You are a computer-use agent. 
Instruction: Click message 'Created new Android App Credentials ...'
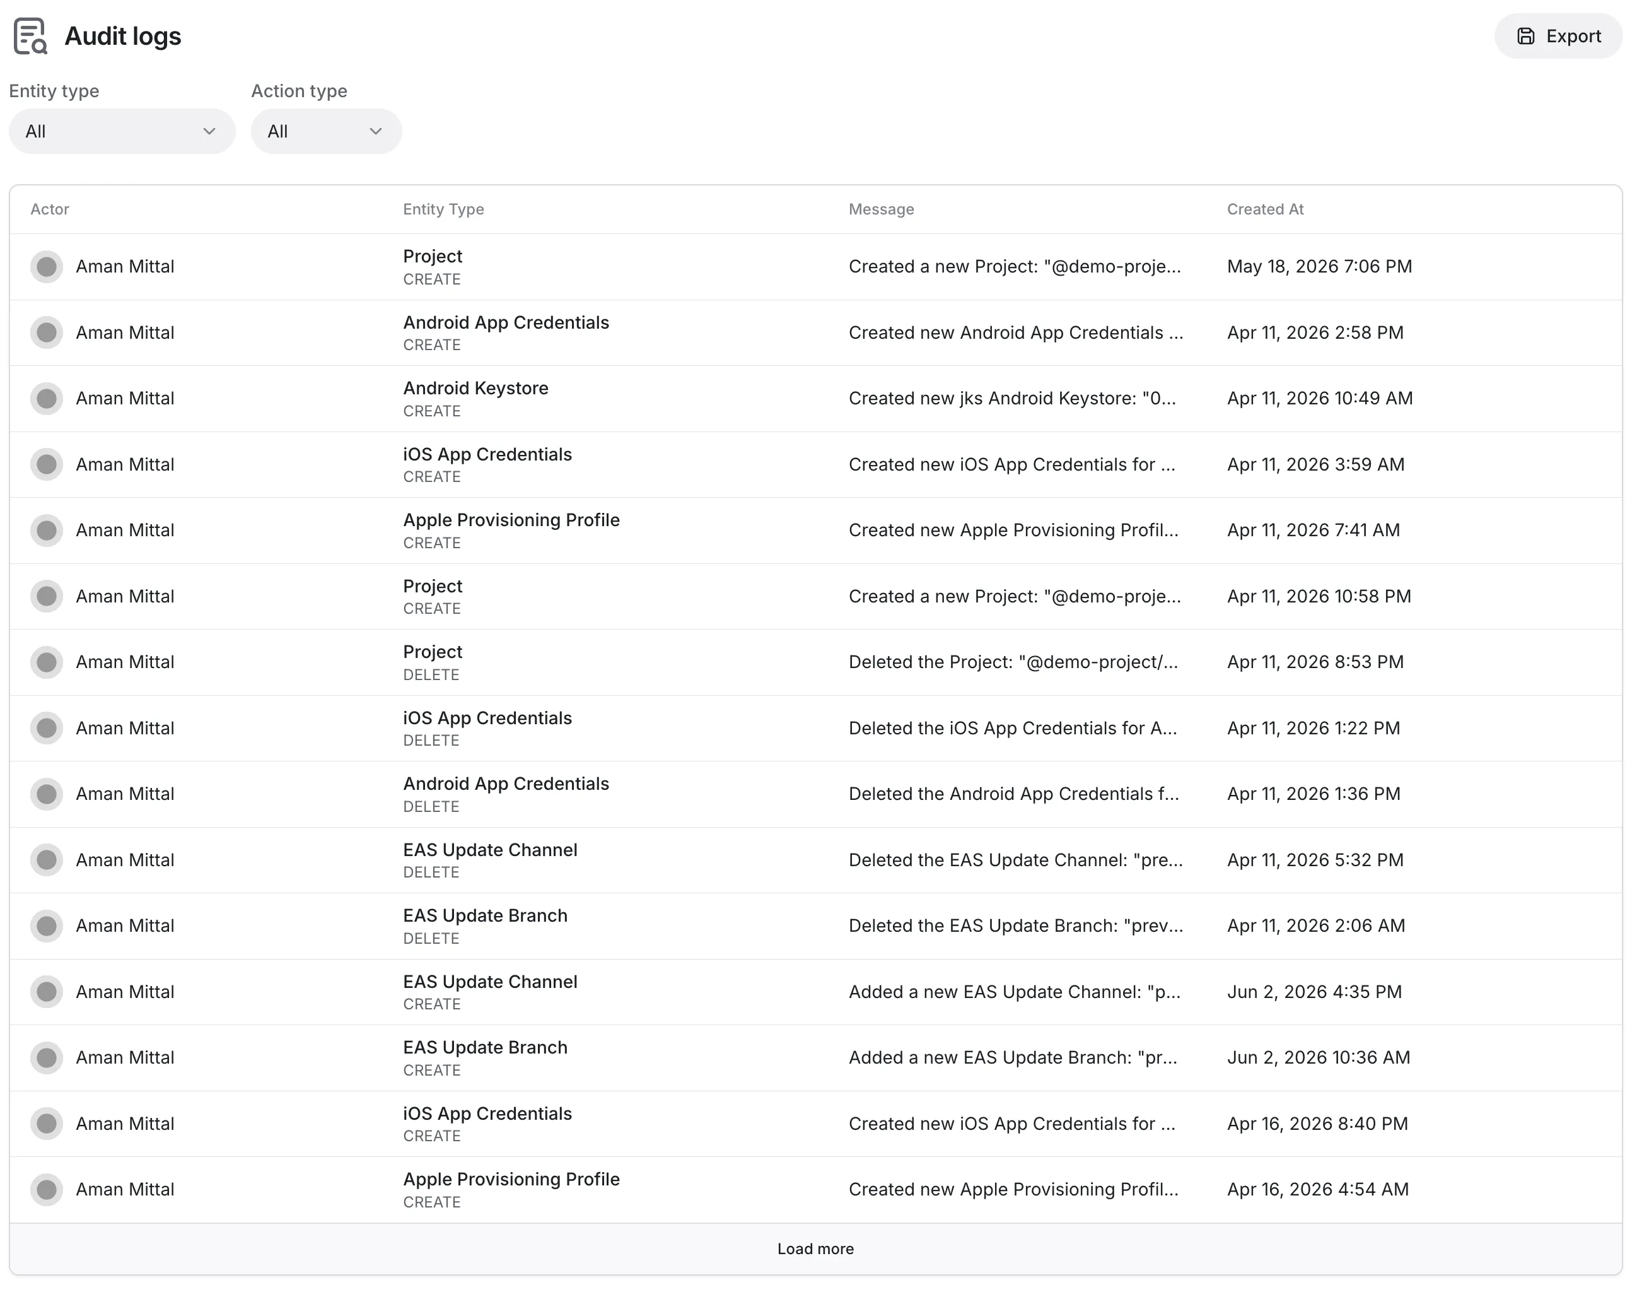[1017, 333]
